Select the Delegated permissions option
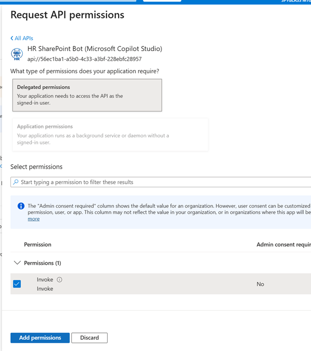 [87, 95]
